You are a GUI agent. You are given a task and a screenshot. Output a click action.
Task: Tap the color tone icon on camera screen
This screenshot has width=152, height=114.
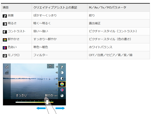click(62, 90)
